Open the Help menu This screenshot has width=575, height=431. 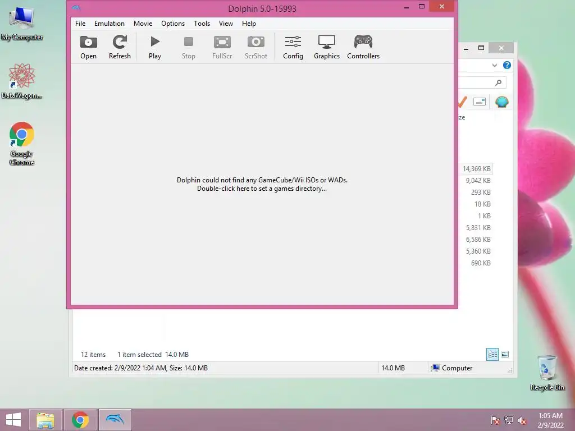point(249,24)
